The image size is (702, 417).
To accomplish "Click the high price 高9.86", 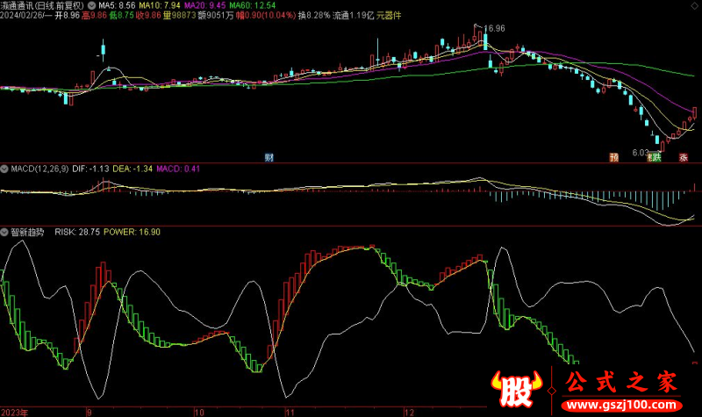I will tap(95, 15).
